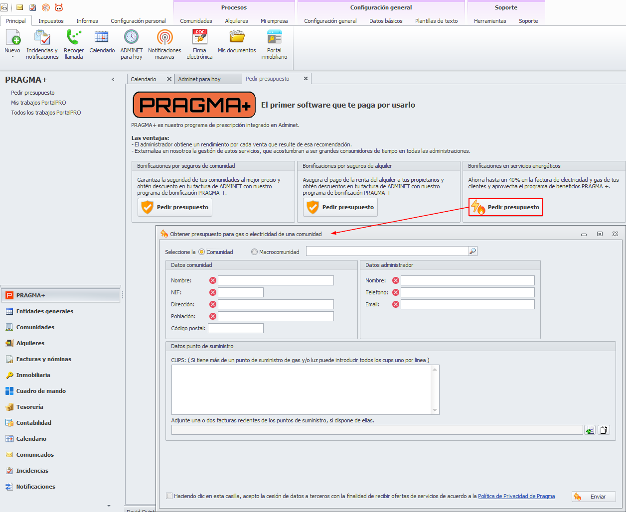Open Herramientas ribbon tab
This screenshot has height=512, width=626.
click(x=490, y=21)
